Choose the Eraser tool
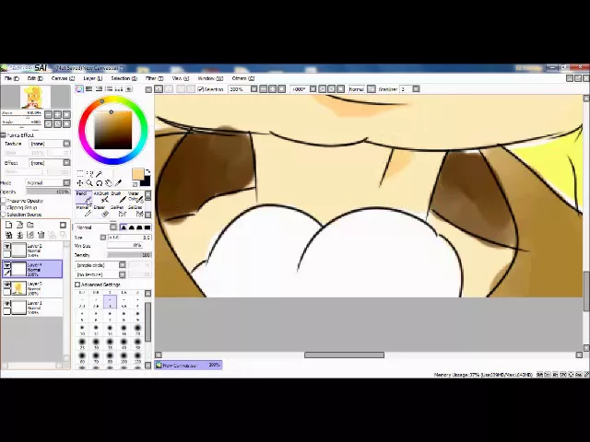This screenshot has height=442, width=590. point(100,207)
